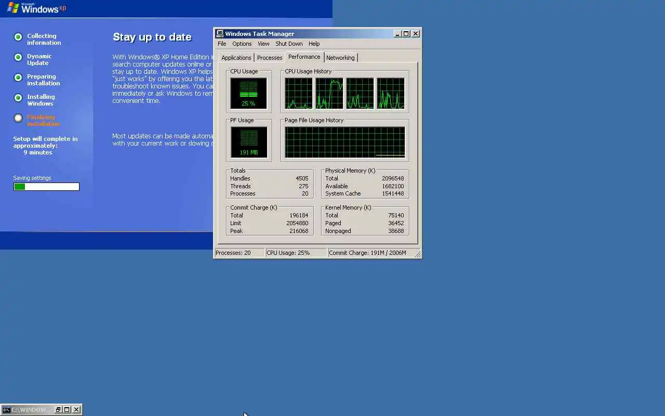Click the C:\WINDOW... minimized window title
665x416 pixels.
[31, 410]
